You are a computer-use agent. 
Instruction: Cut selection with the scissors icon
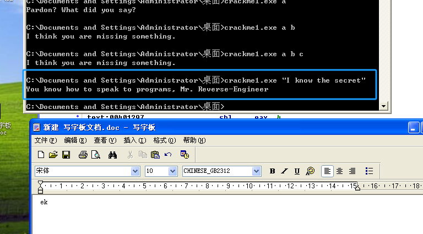130,155
